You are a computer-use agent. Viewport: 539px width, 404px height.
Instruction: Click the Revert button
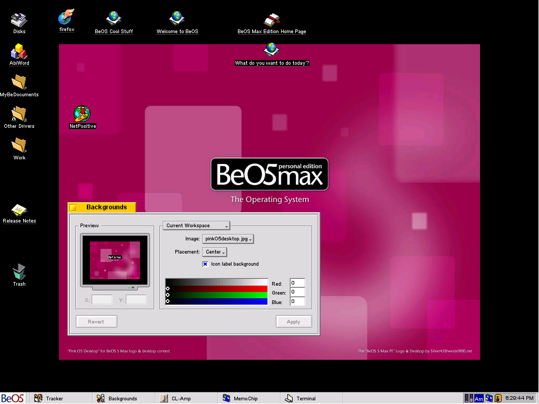96,321
